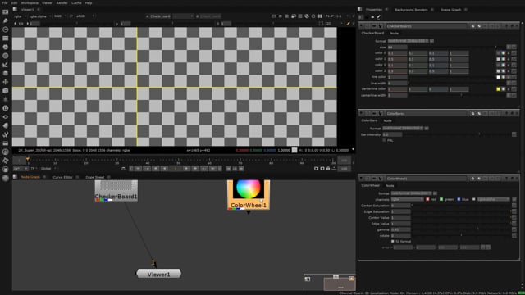
Task: Toggle the ColorWheel red channel checkbox
Action: click(x=427, y=199)
